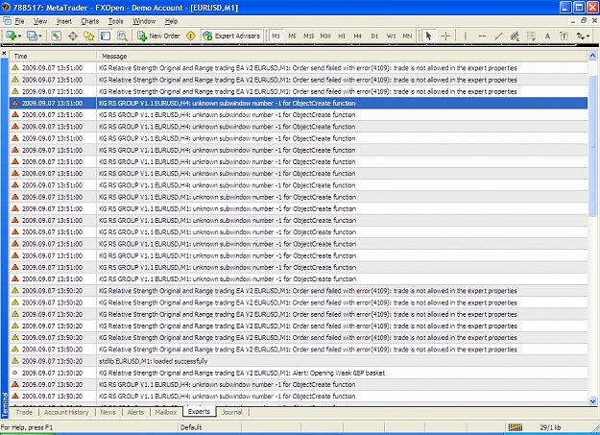Switch chart to MN timeframe
600x435 pixels.
(407, 36)
